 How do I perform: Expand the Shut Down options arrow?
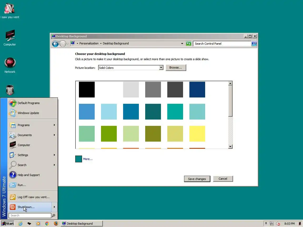click(x=54, y=207)
